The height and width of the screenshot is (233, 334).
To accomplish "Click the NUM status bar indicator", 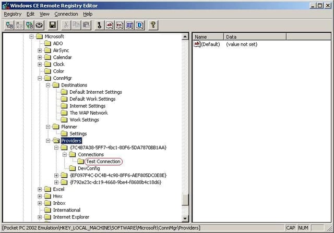I will [x=303, y=228].
